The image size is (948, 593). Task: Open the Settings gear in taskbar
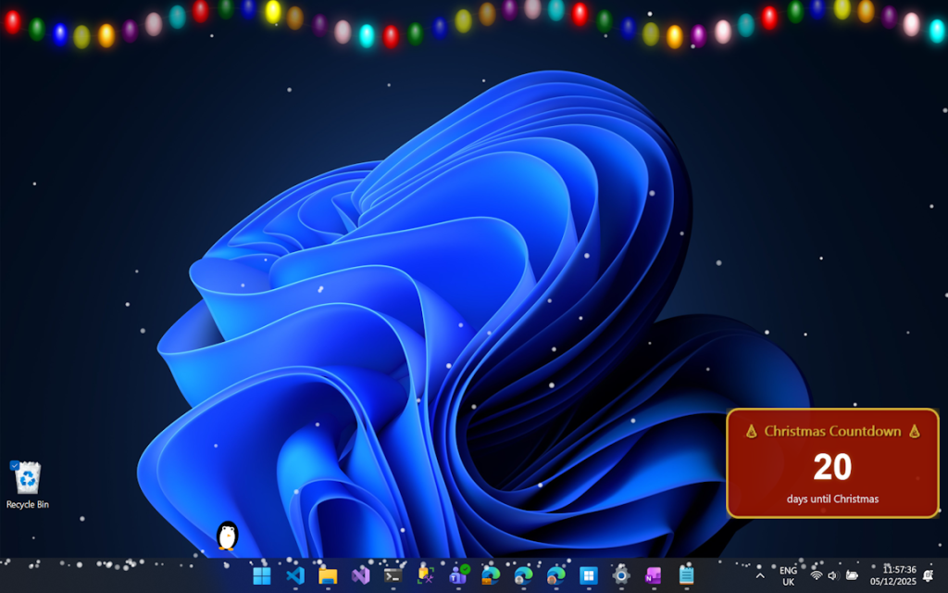click(x=621, y=575)
